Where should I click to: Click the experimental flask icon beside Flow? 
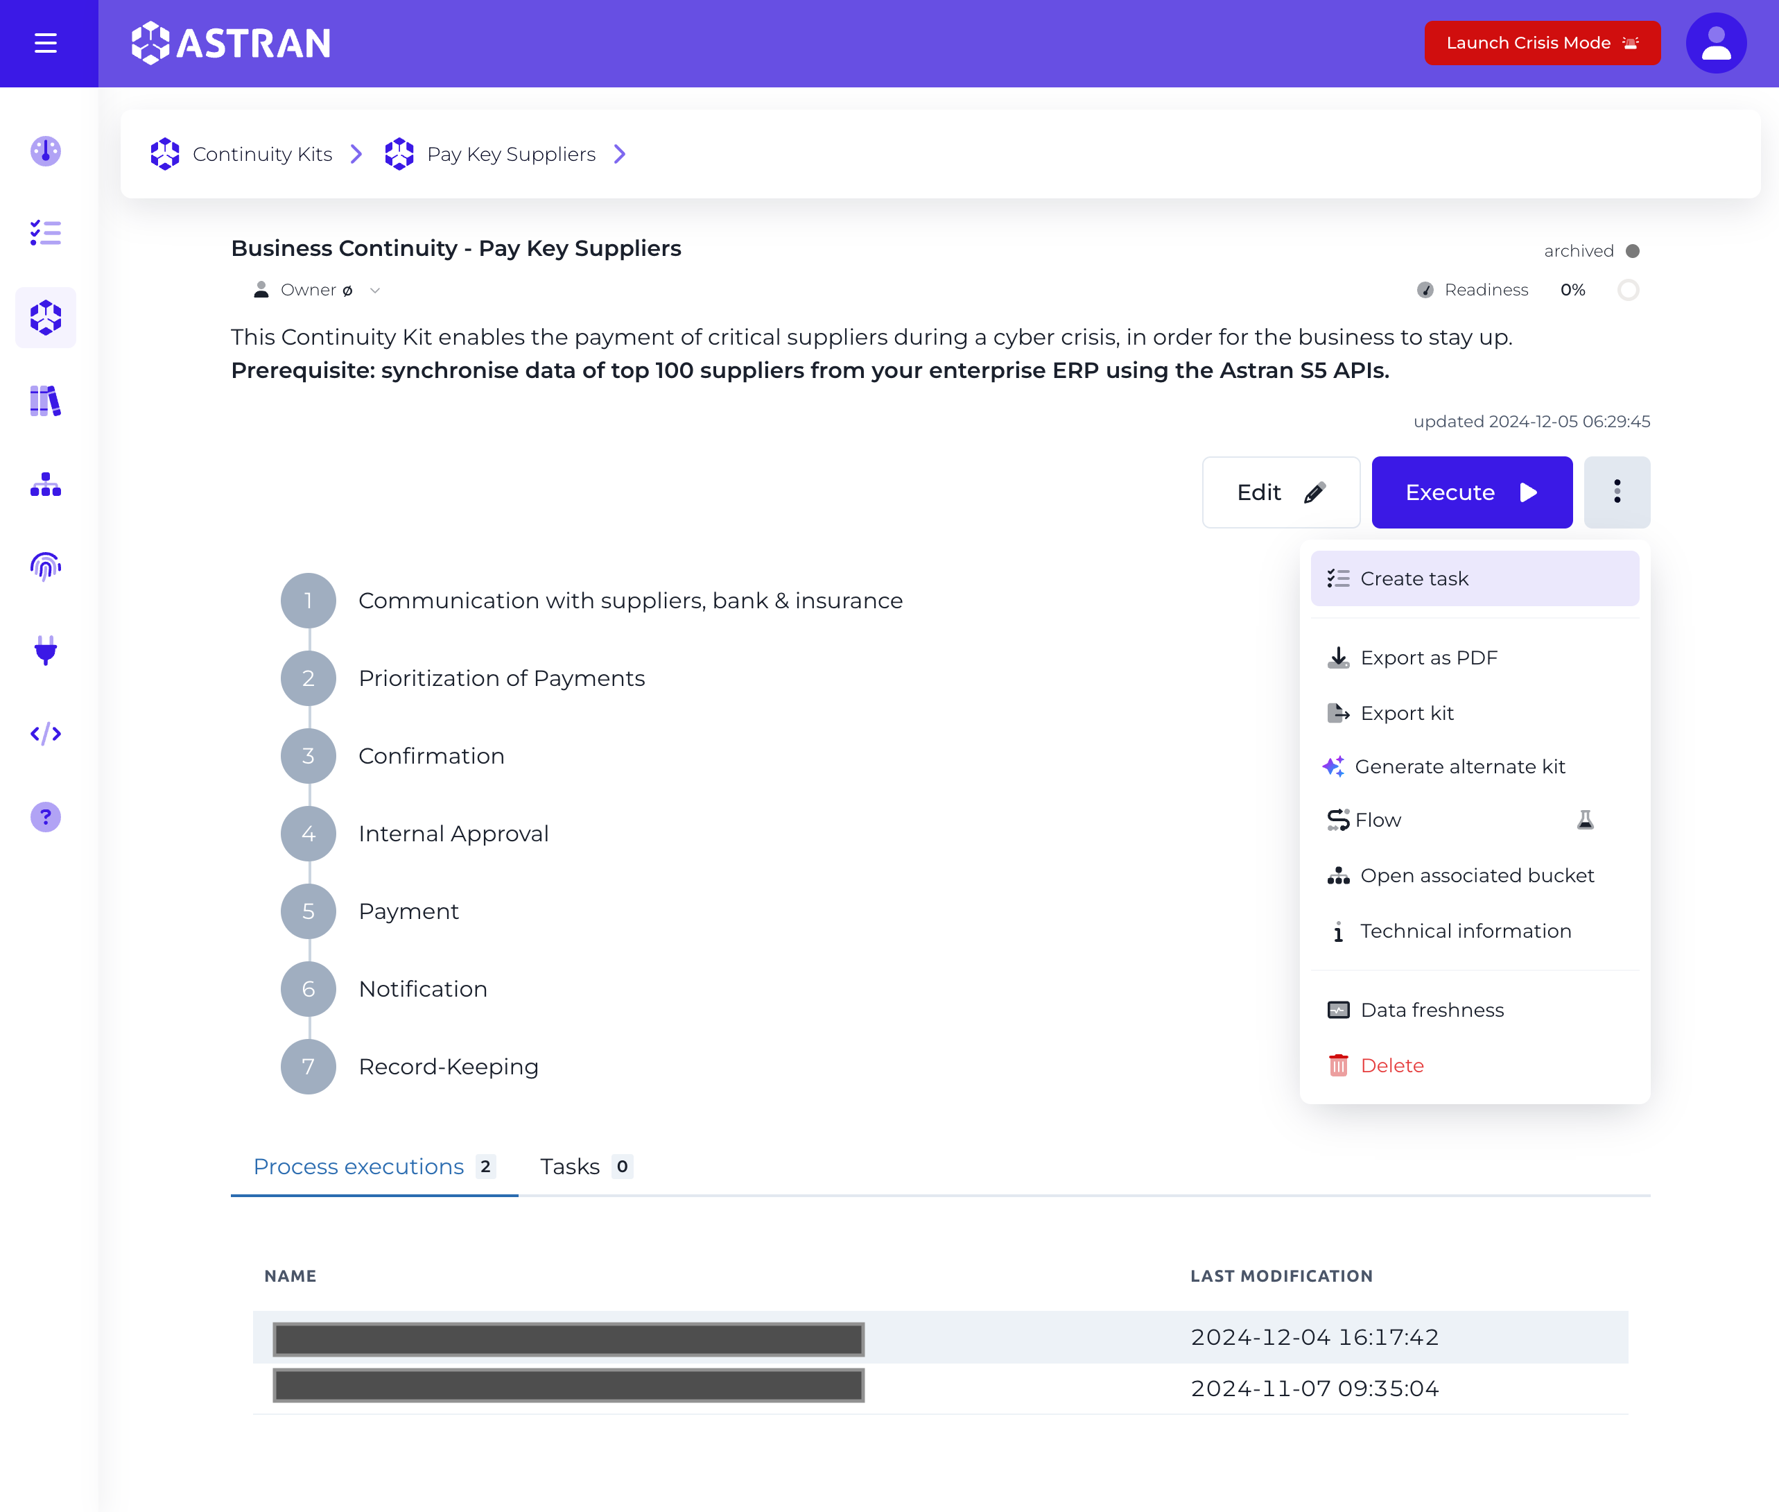pyautogui.click(x=1586, y=821)
